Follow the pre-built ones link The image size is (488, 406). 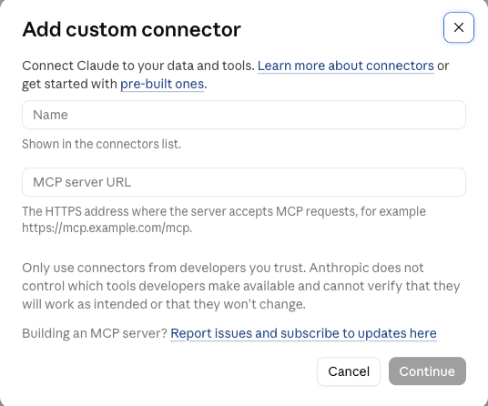pos(162,84)
